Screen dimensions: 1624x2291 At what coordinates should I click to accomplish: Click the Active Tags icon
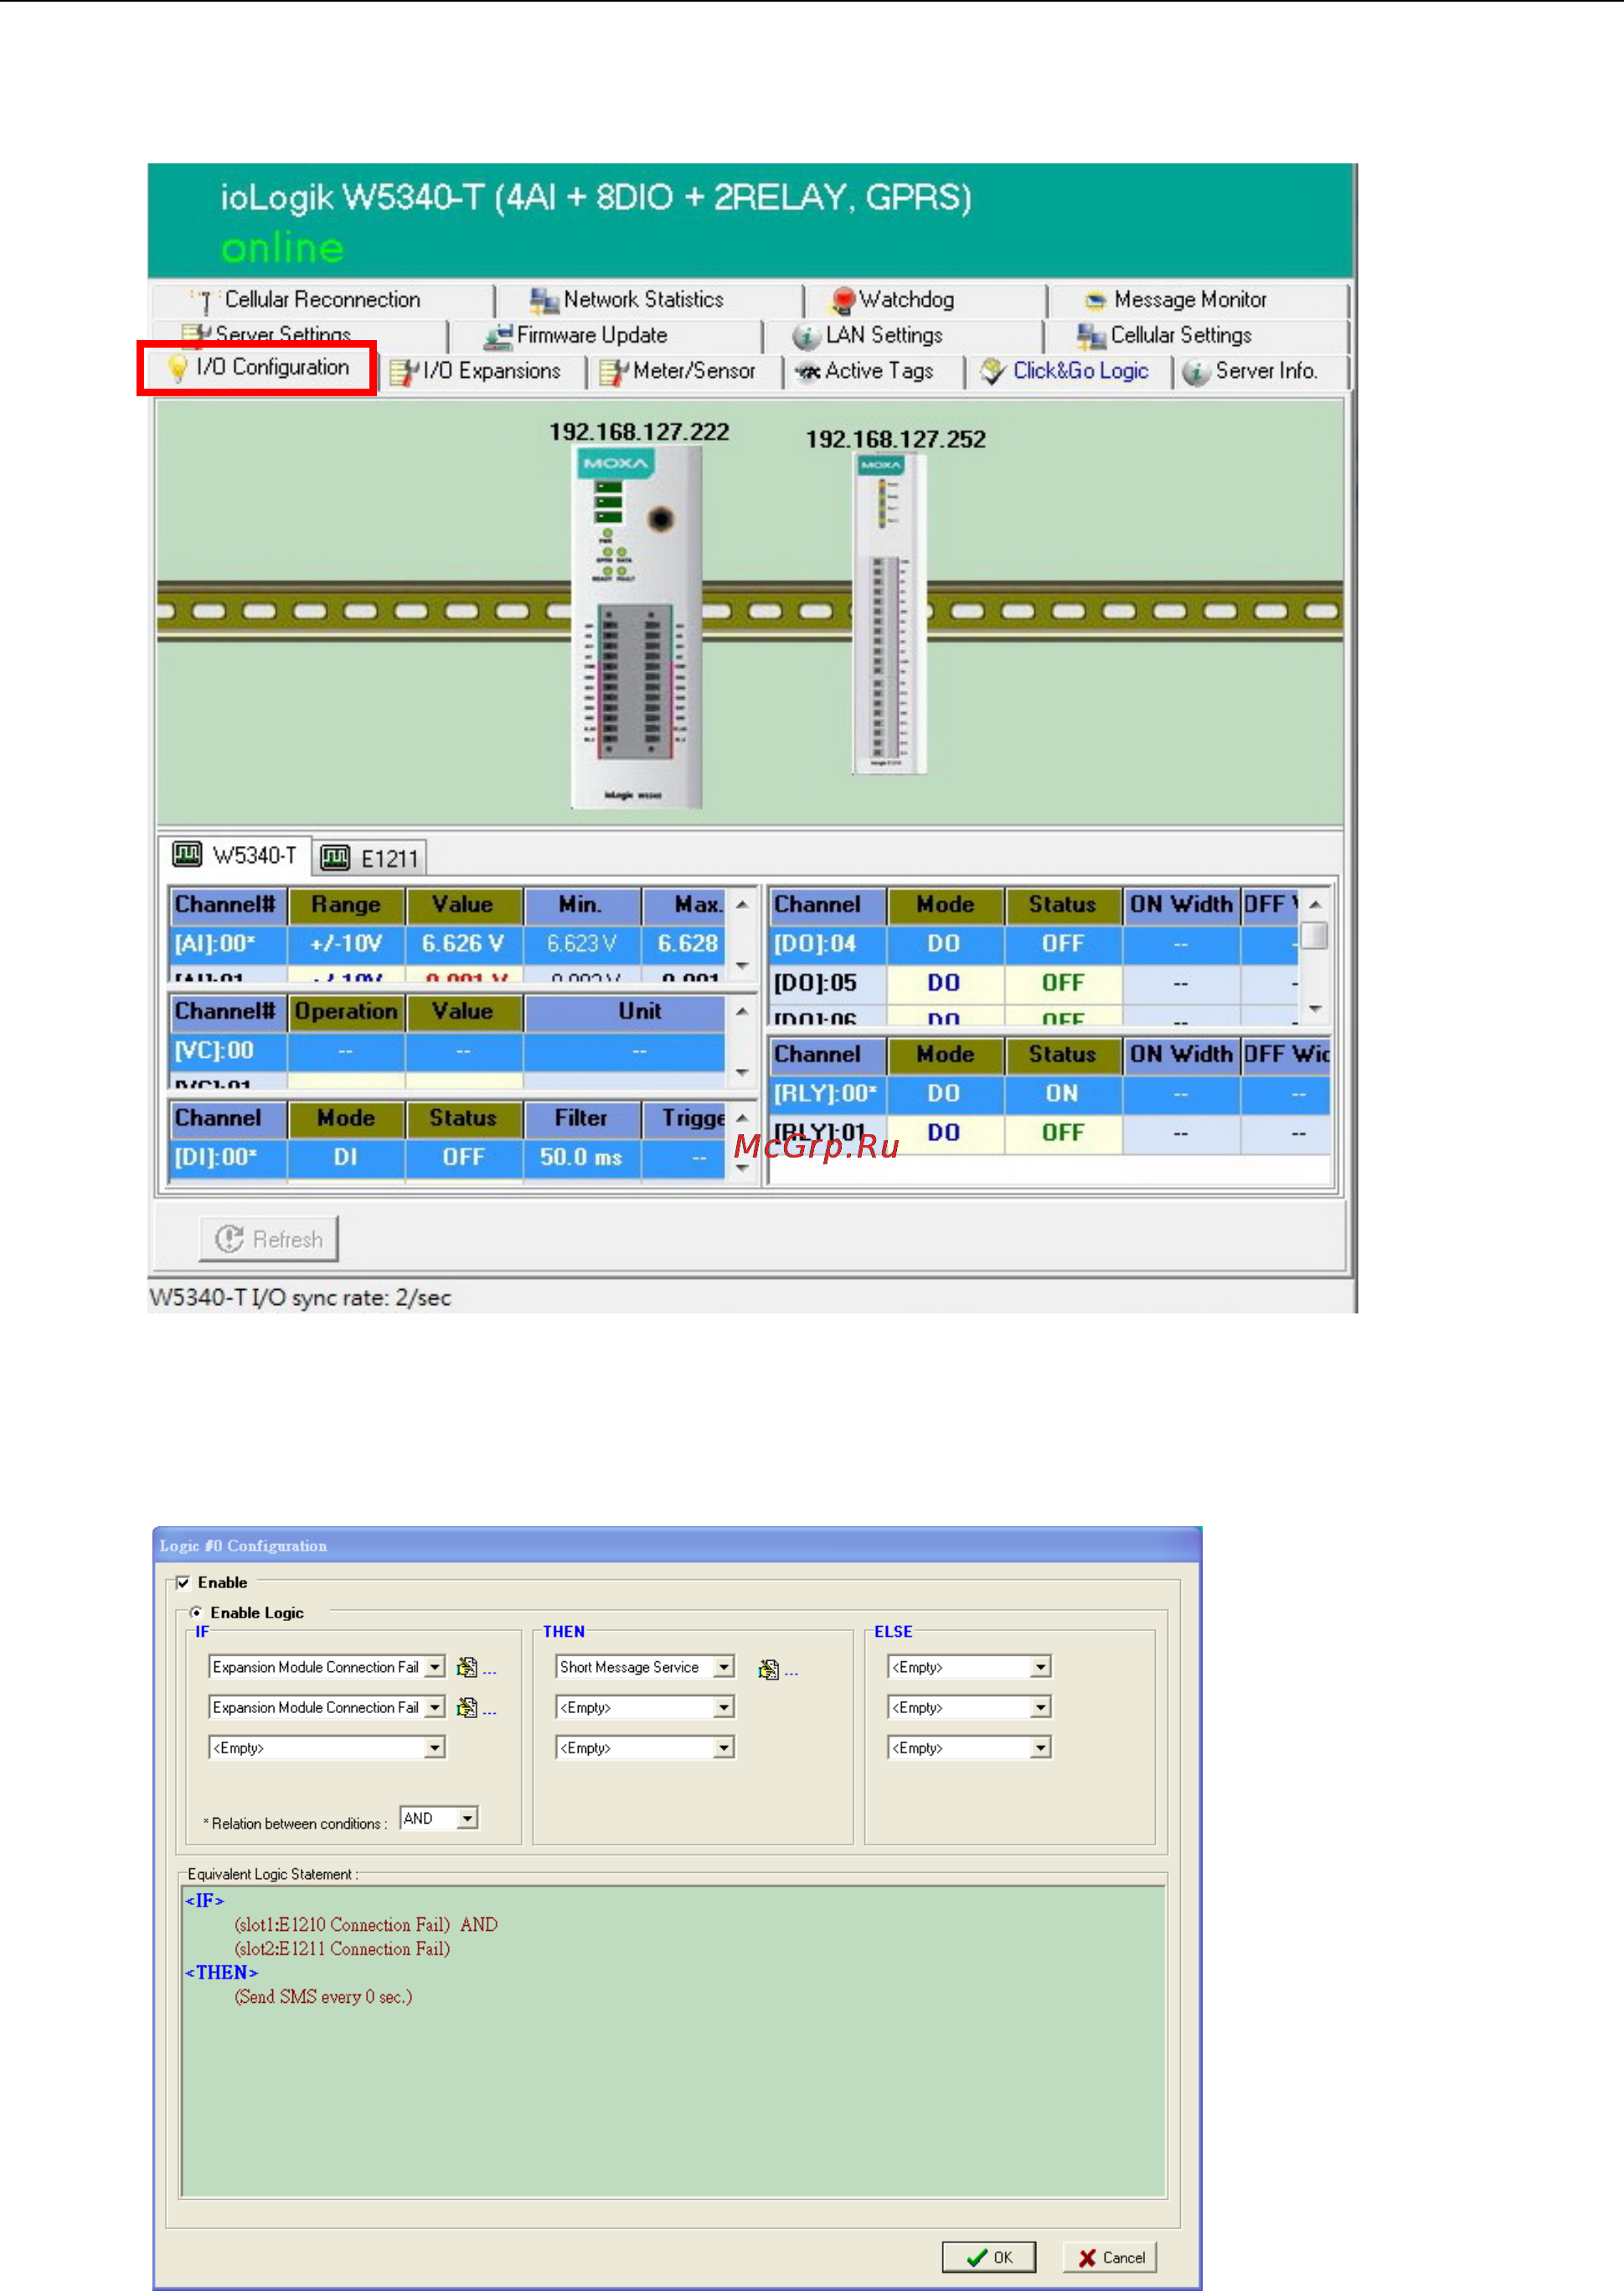[x=807, y=372]
